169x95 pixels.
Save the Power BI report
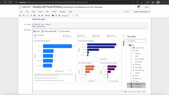(37, 31)
